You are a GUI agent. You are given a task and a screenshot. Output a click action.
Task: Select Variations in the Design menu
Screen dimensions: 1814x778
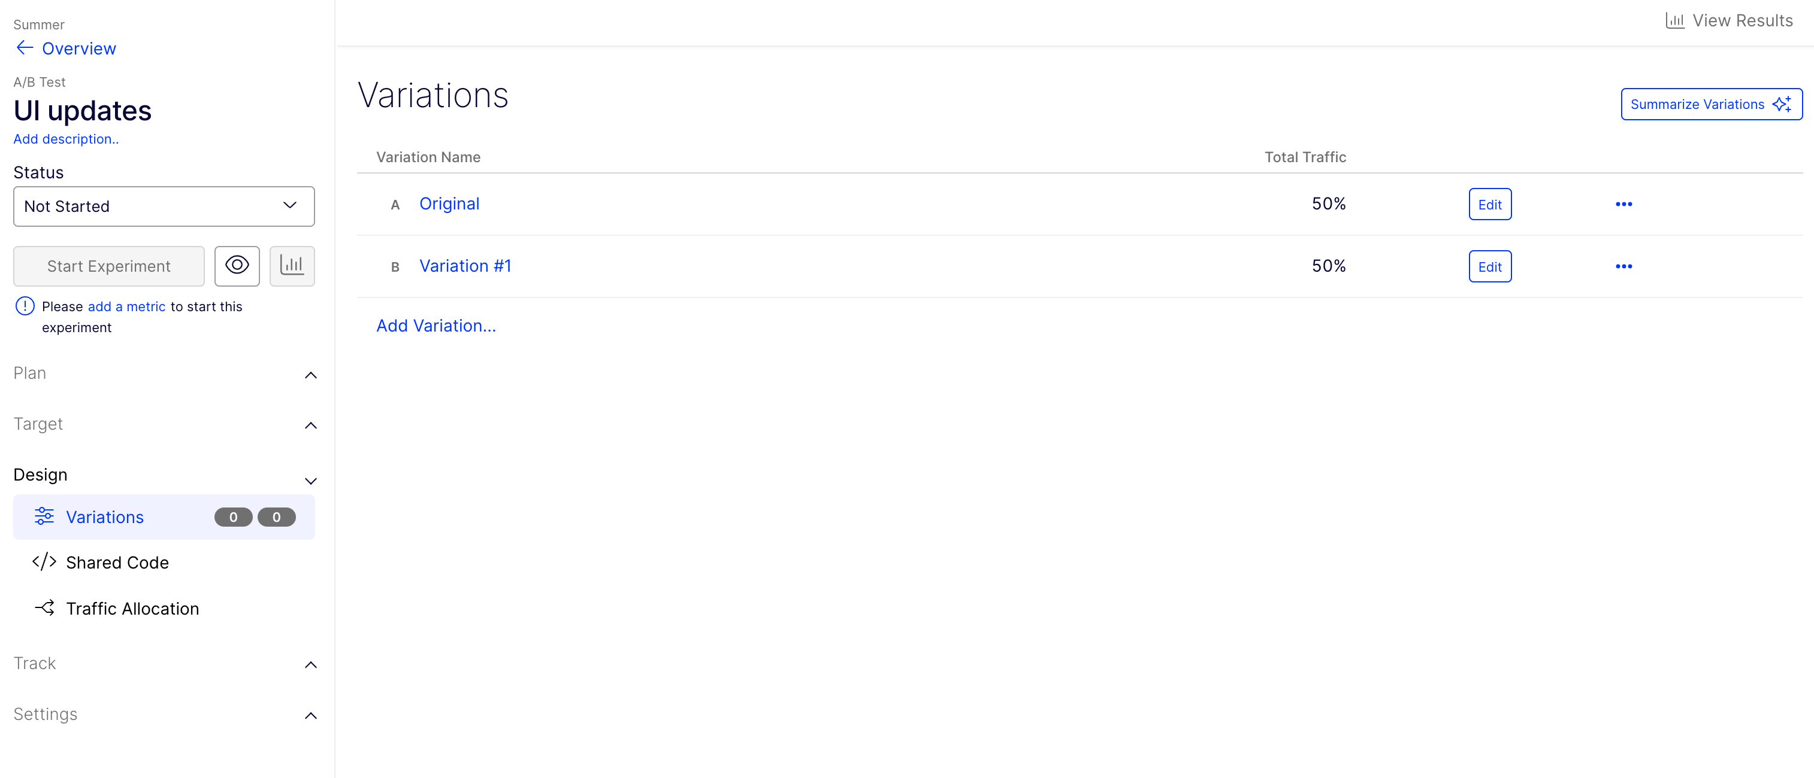(x=105, y=517)
